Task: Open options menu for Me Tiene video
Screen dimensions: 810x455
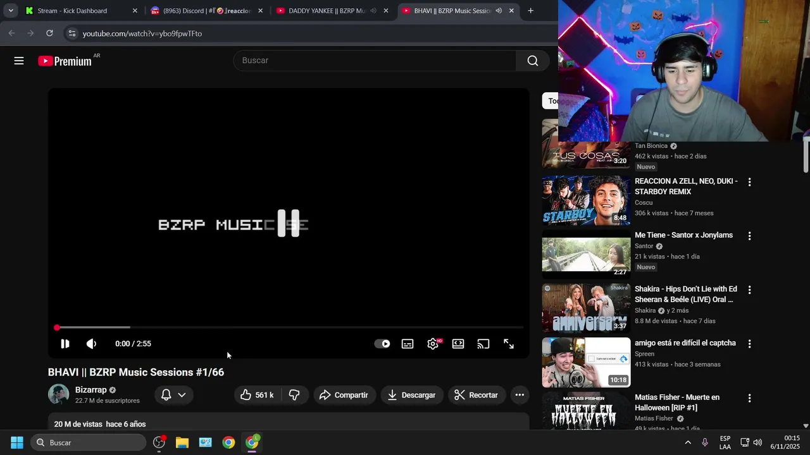Action: pos(749,236)
